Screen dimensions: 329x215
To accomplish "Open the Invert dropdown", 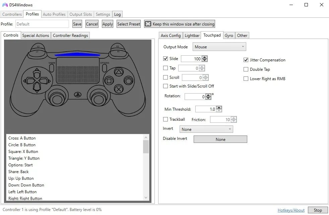I will (x=206, y=129).
